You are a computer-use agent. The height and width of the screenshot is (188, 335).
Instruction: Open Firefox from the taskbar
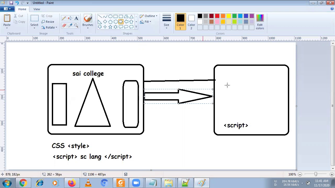71,183
